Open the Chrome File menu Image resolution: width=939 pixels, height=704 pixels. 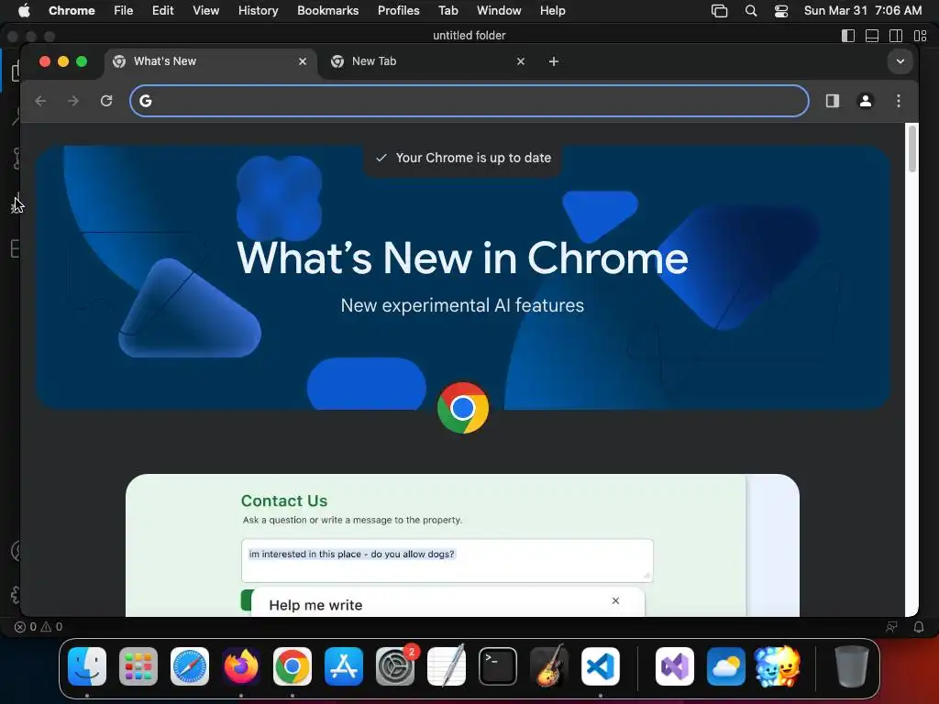tap(124, 10)
